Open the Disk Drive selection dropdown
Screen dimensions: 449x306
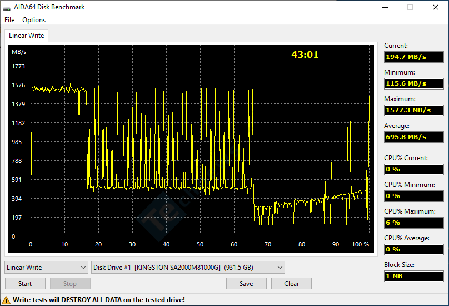click(x=188, y=268)
